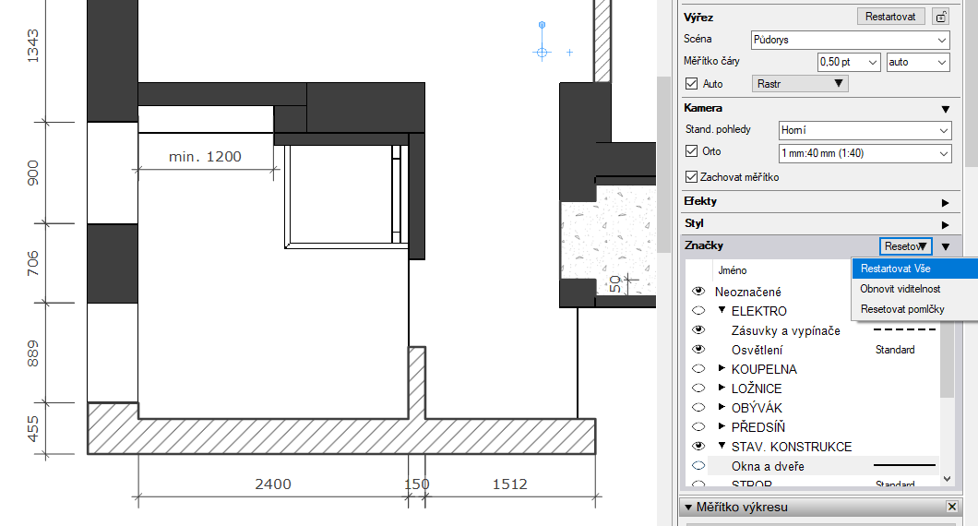Viewport: 978px width, 526px height.
Task: Toggle eye icon for Neoznačené tag
Action: [x=698, y=292]
